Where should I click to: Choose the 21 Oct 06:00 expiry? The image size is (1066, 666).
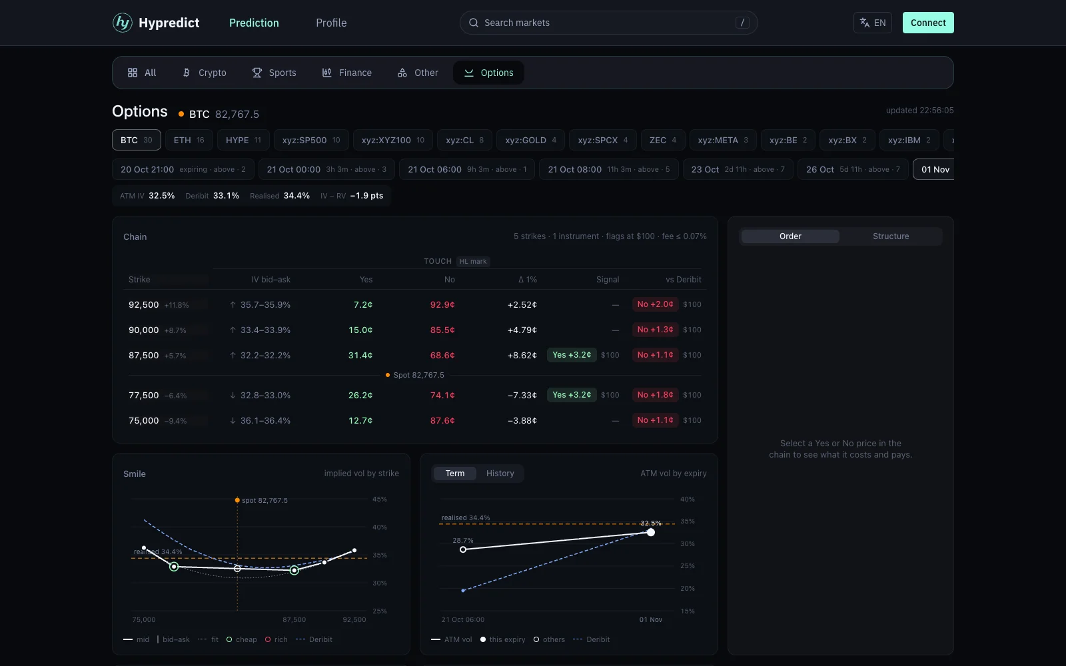coord(467,169)
